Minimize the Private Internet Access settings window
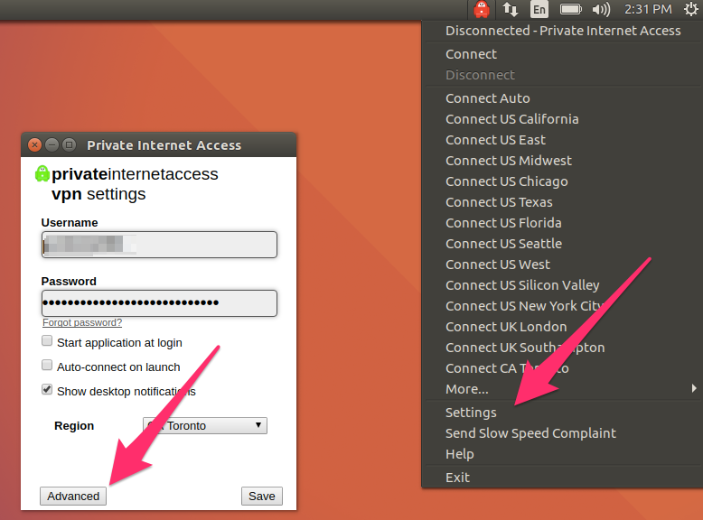Screen dimensions: 703x520 point(52,144)
